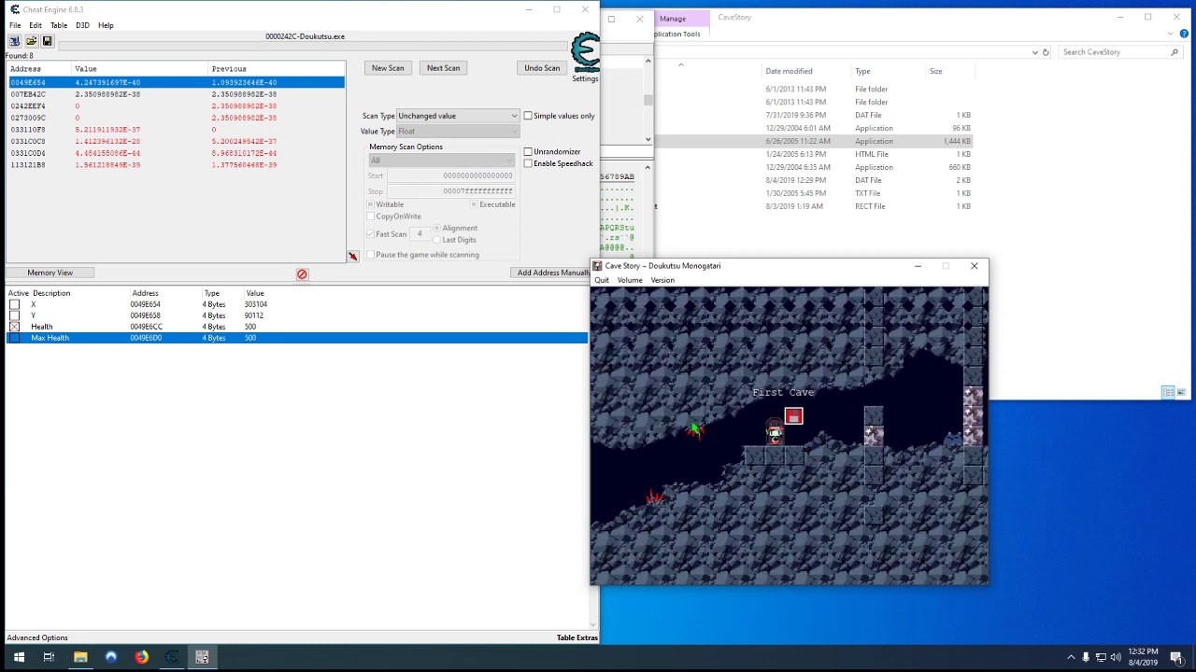Click the network icon in system tray

pos(1101,657)
